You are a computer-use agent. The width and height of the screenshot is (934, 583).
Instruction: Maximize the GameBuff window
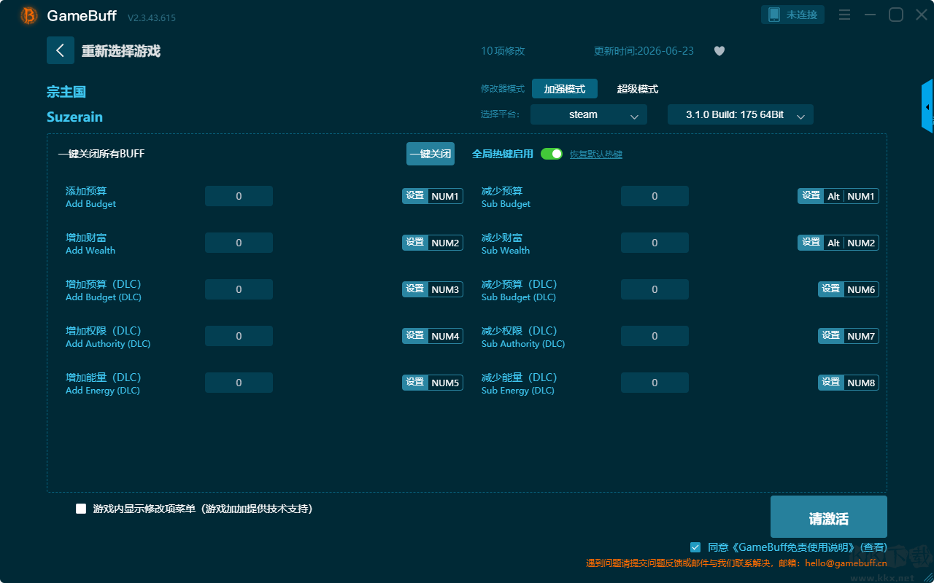point(896,15)
